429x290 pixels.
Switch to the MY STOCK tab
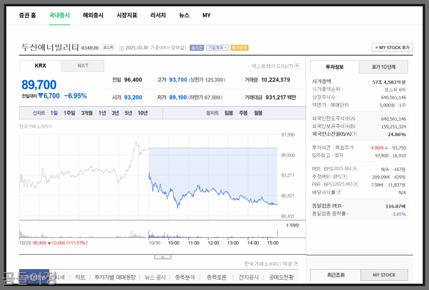tap(384, 275)
